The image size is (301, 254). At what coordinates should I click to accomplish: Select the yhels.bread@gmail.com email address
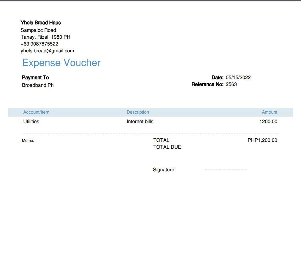pyautogui.click(x=47, y=51)
